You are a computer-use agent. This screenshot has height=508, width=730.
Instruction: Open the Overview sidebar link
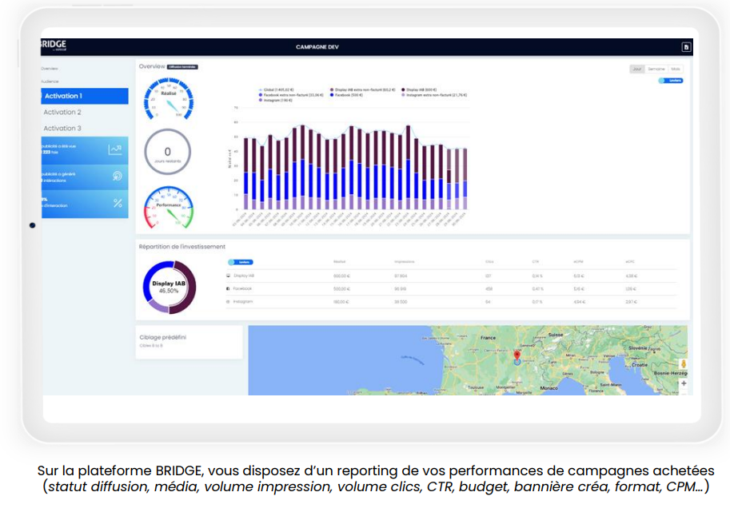50,69
